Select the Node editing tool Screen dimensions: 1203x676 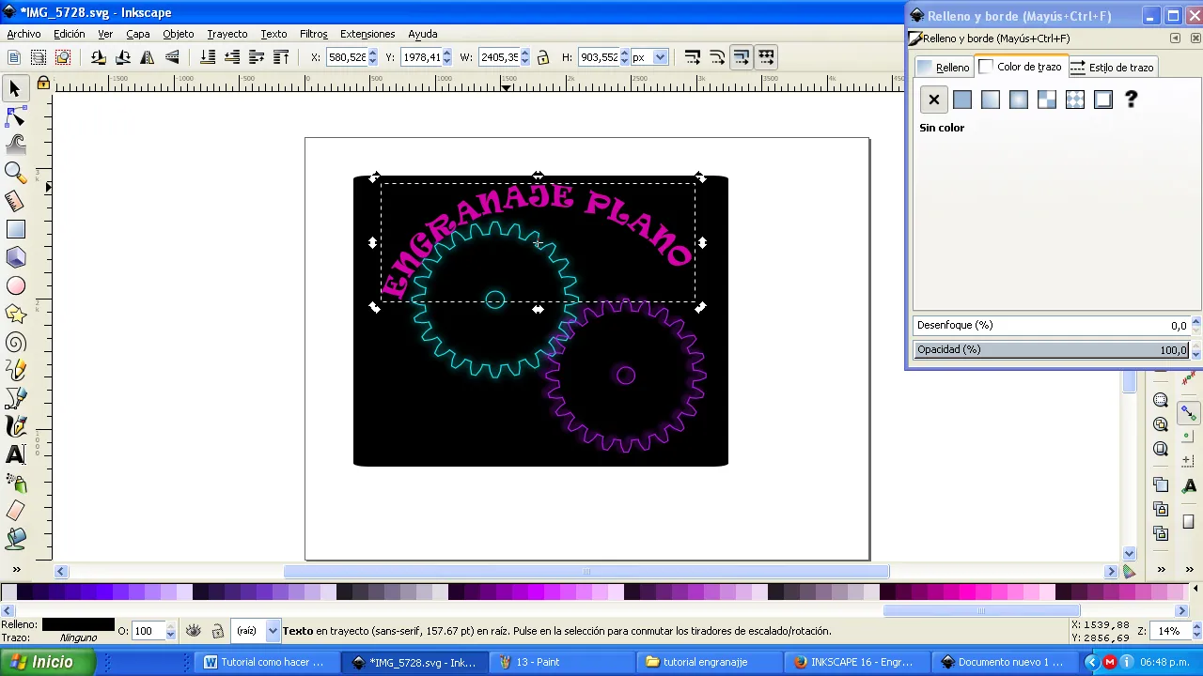point(15,116)
